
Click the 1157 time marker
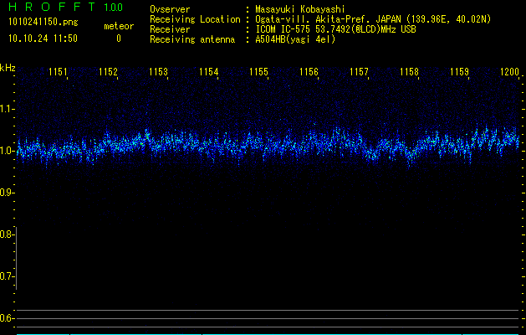(x=359, y=72)
